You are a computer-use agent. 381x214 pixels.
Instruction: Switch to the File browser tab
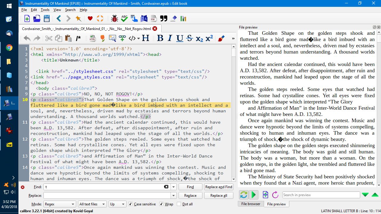click(x=250, y=204)
